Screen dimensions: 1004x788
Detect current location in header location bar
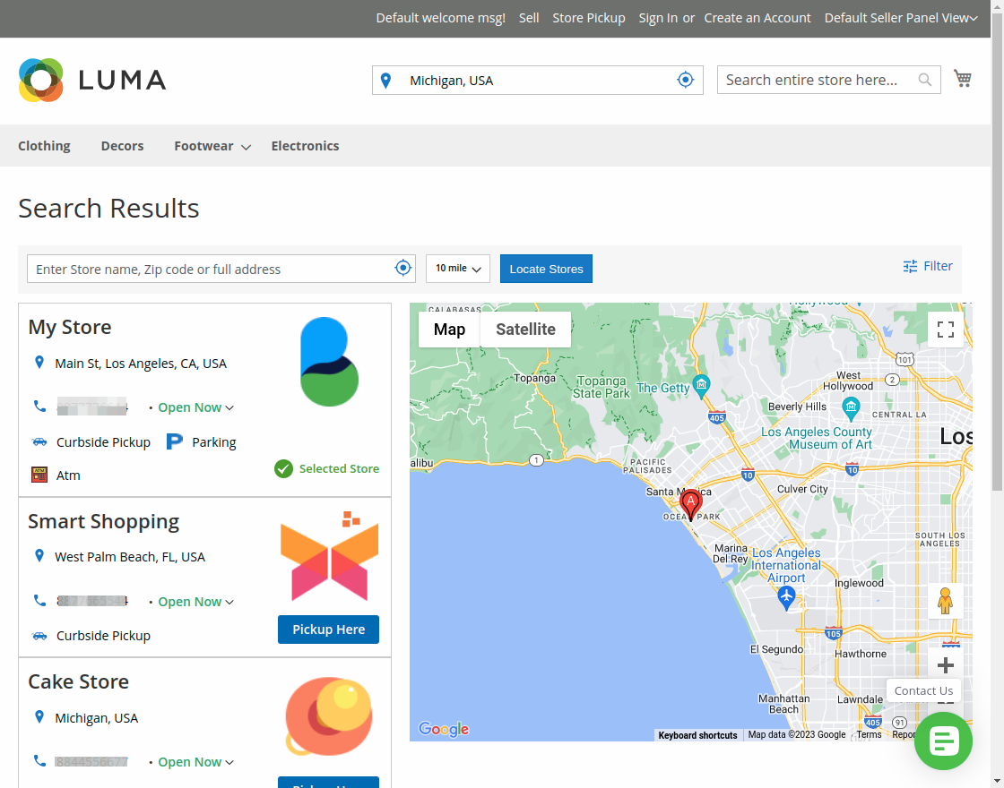pos(686,80)
